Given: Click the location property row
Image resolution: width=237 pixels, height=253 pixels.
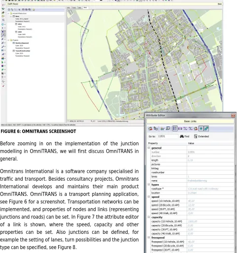Looking at the screenshot, I should [192, 193].
